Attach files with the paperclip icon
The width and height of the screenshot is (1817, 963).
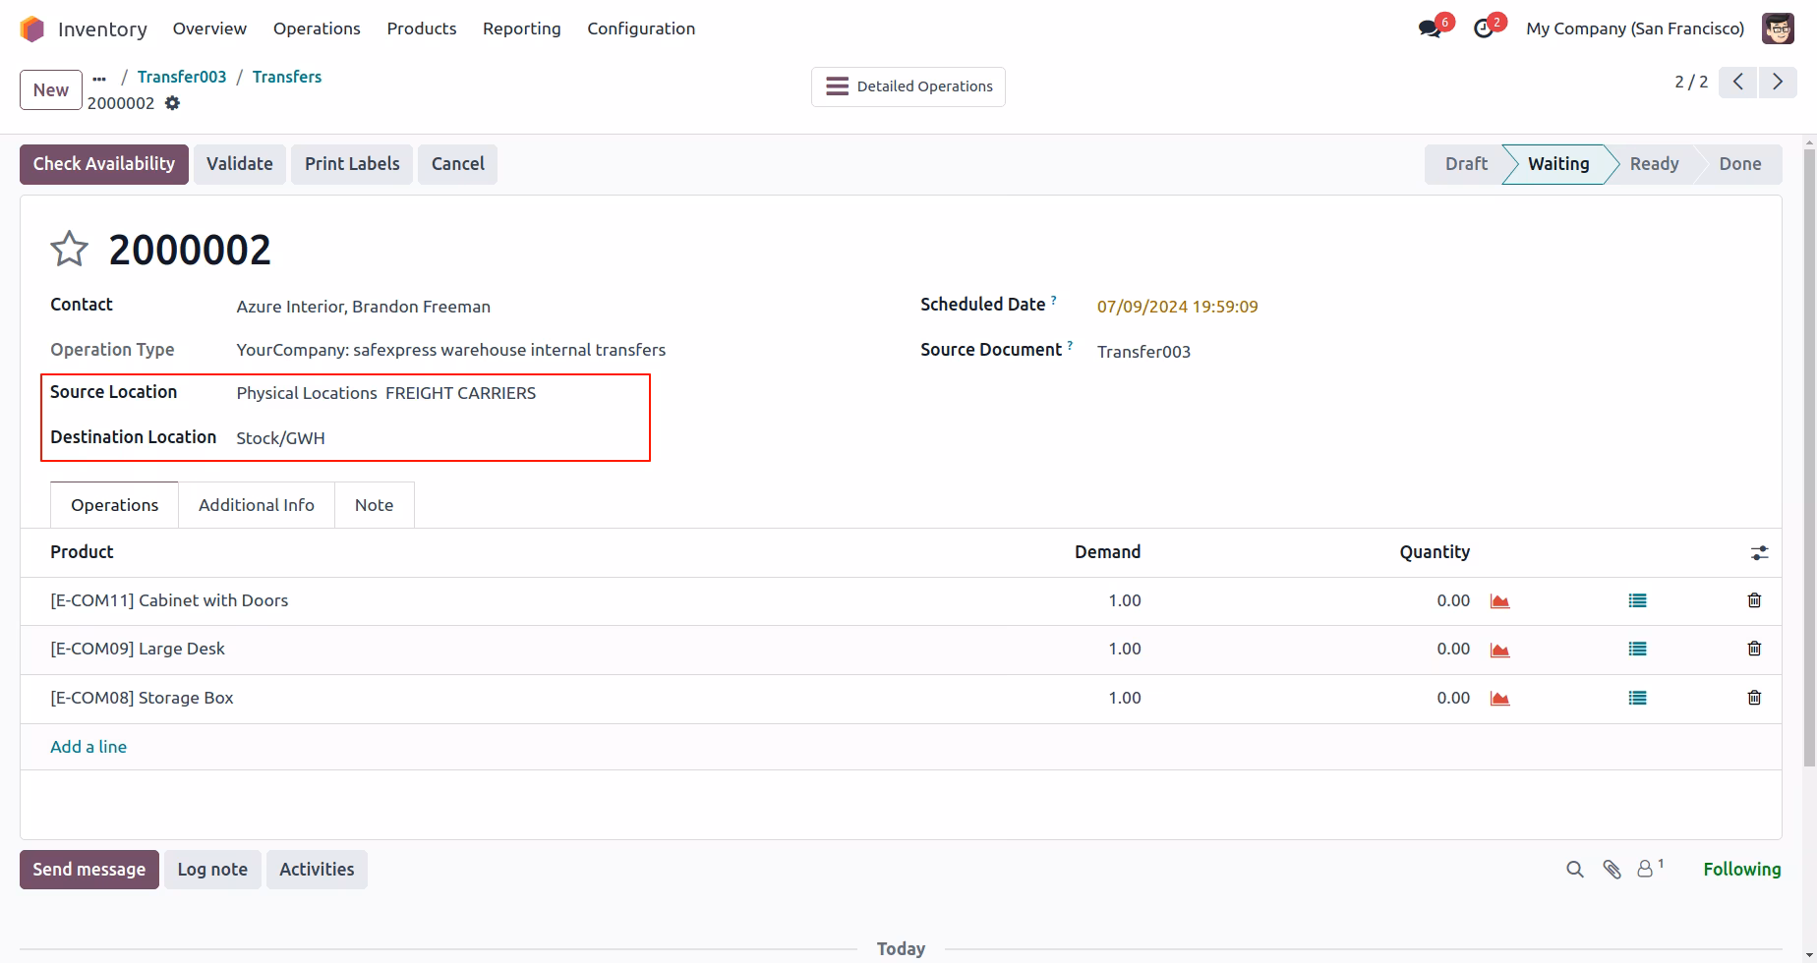pyautogui.click(x=1612, y=870)
